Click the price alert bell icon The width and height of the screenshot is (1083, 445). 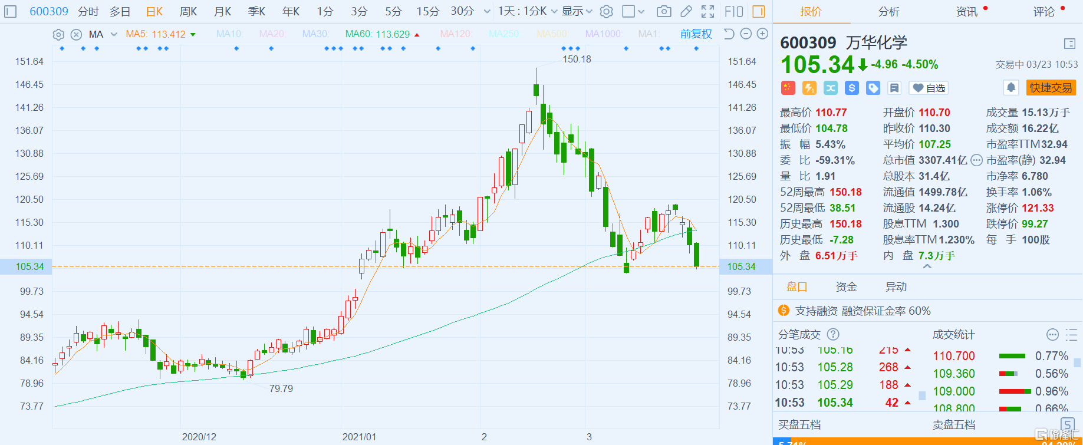[1011, 88]
